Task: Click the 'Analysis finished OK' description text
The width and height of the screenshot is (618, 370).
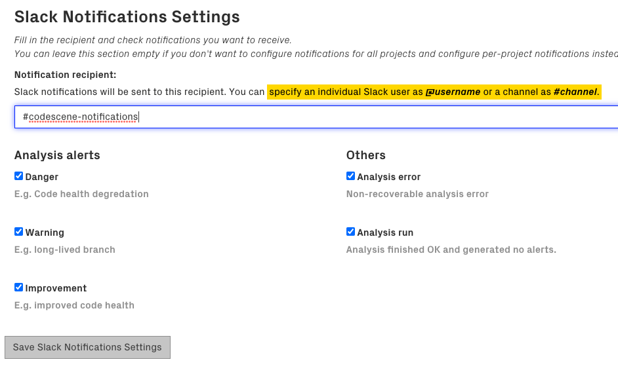Action: point(451,250)
